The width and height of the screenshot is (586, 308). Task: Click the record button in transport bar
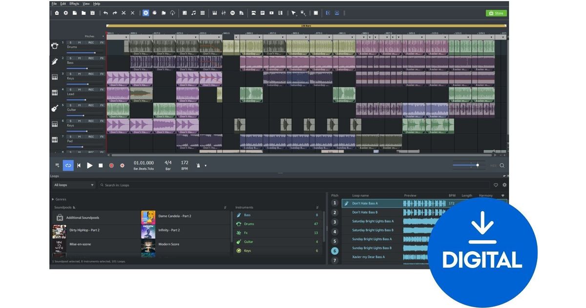pos(111,166)
